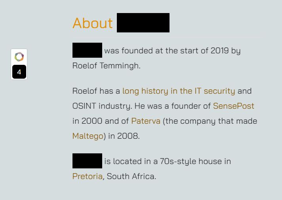Click the Pretoria link
Viewport: 282px width, 200px height.
coord(88,176)
